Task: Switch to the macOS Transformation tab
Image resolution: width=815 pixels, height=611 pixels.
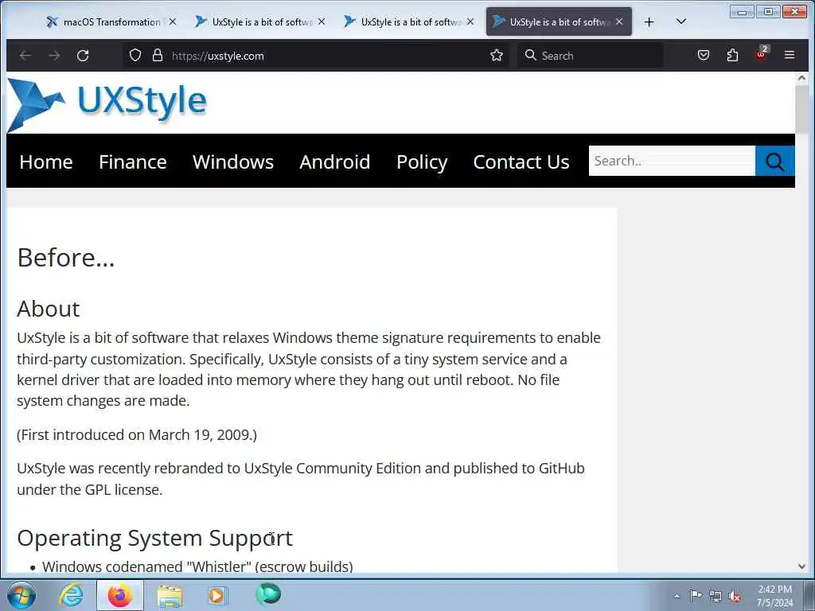Action: coord(111,21)
